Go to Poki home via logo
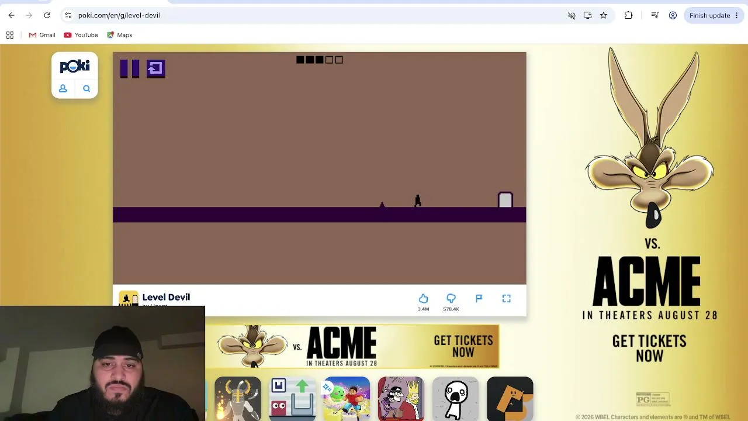The image size is (748, 421). click(x=75, y=66)
